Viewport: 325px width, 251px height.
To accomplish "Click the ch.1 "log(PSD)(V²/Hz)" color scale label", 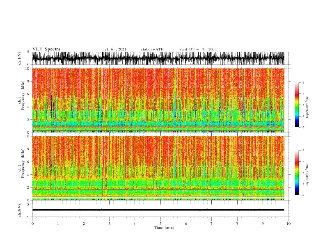I will [307, 107].
